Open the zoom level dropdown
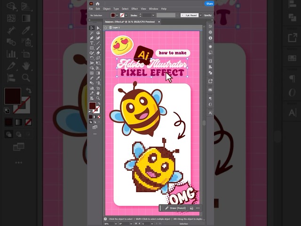The height and width of the screenshot is (226, 301). pyautogui.click(x=116, y=224)
